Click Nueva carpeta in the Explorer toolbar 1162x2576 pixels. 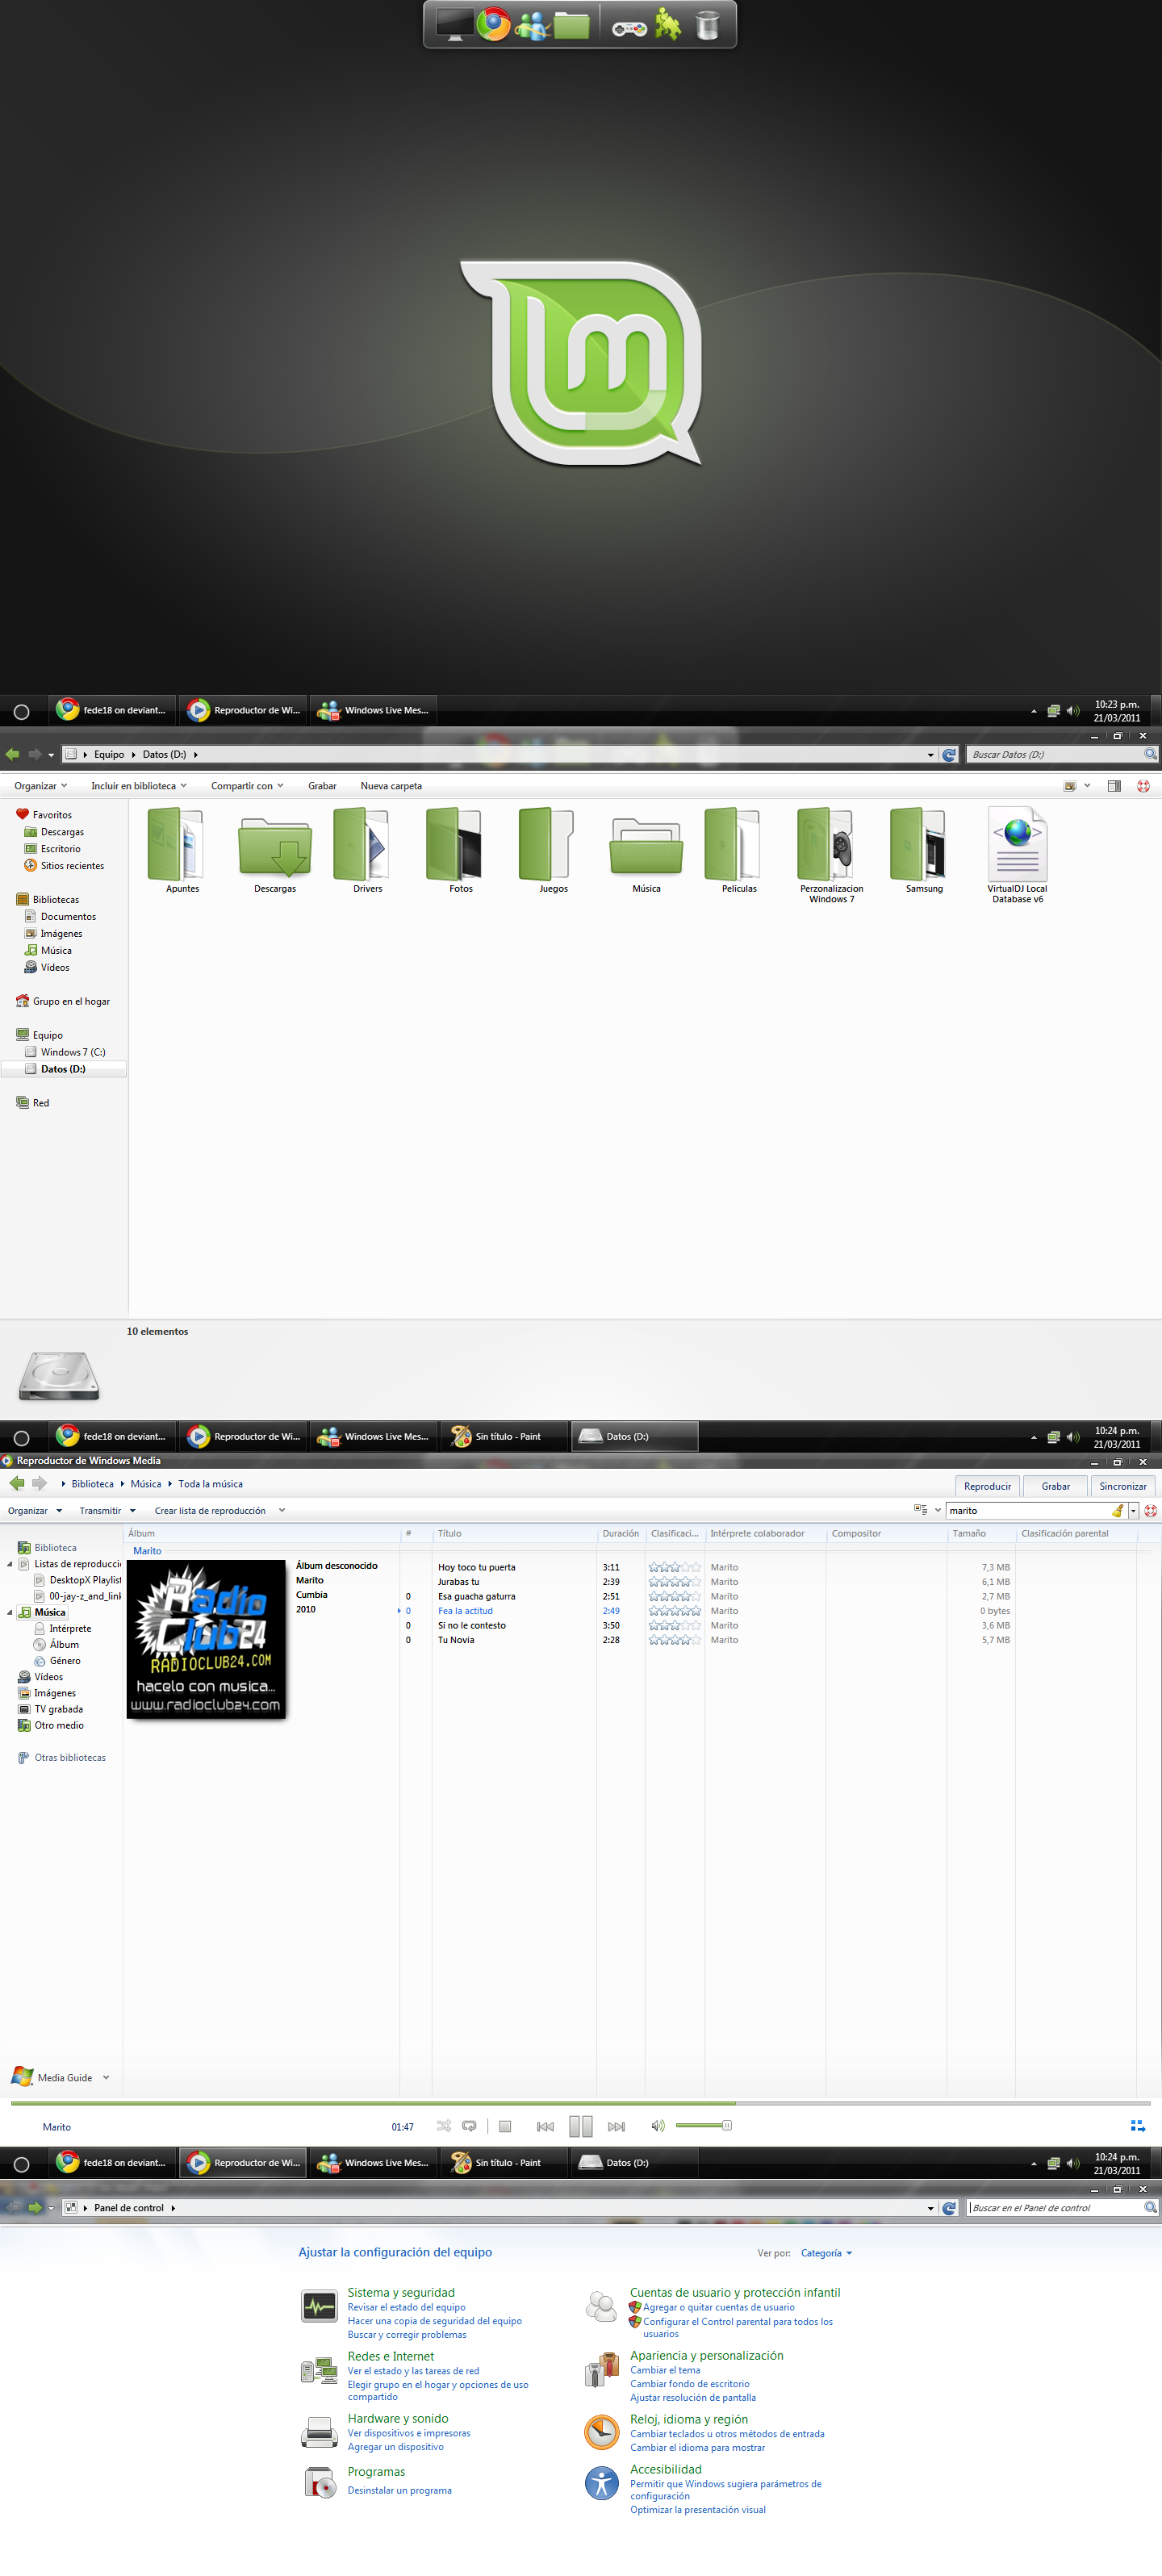pyautogui.click(x=391, y=786)
